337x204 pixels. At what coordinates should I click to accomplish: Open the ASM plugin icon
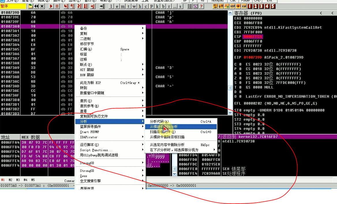(x=244, y=6)
